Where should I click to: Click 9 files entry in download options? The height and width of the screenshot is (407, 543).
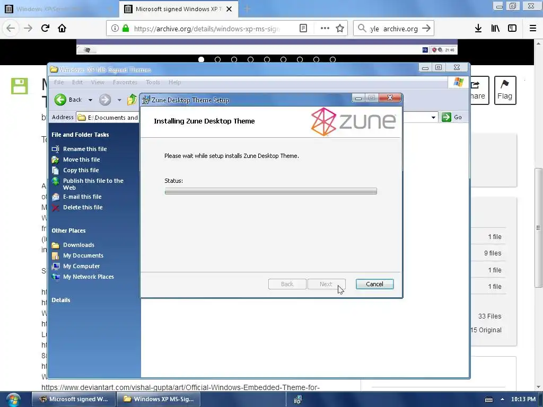(493, 253)
